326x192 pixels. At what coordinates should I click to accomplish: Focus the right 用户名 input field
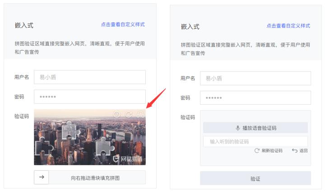(256, 78)
